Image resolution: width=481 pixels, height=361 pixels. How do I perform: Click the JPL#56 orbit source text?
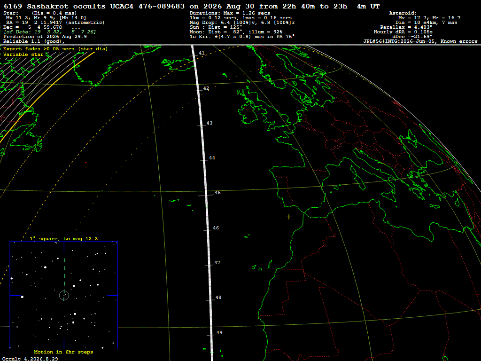(420, 41)
